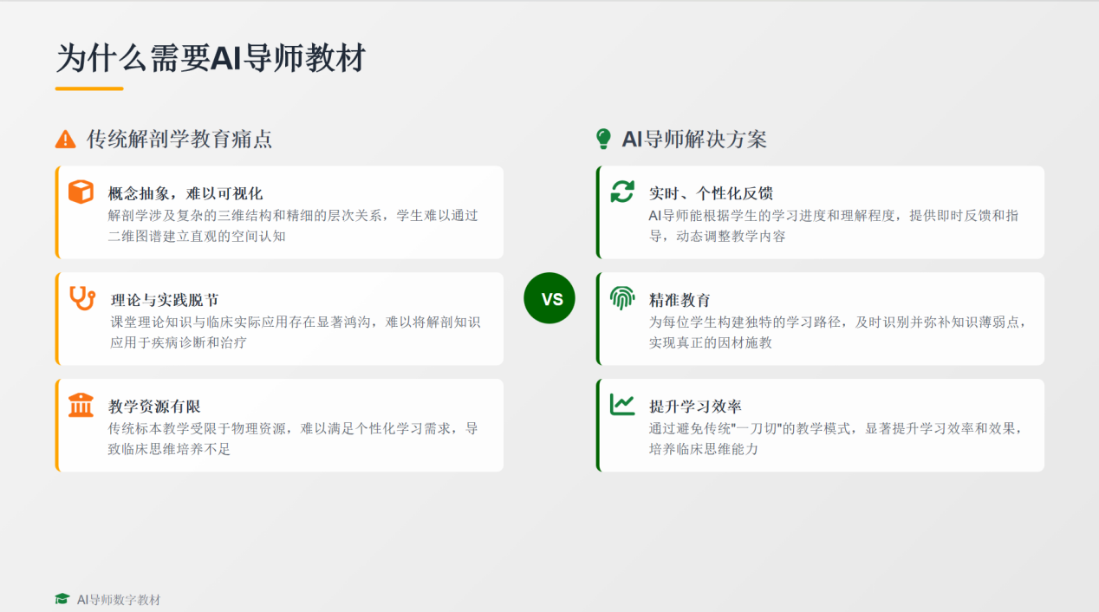
Task: Click the 精准教育 card title
Action: (x=680, y=300)
